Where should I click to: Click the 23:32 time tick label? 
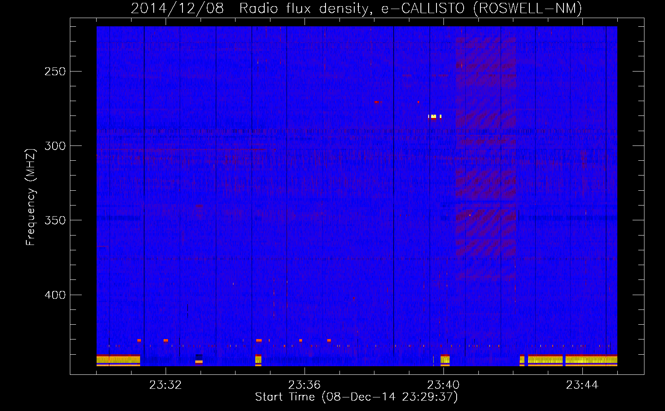pos(165,385)
